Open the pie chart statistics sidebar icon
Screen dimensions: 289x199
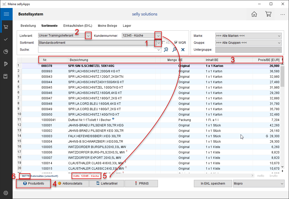6,52
